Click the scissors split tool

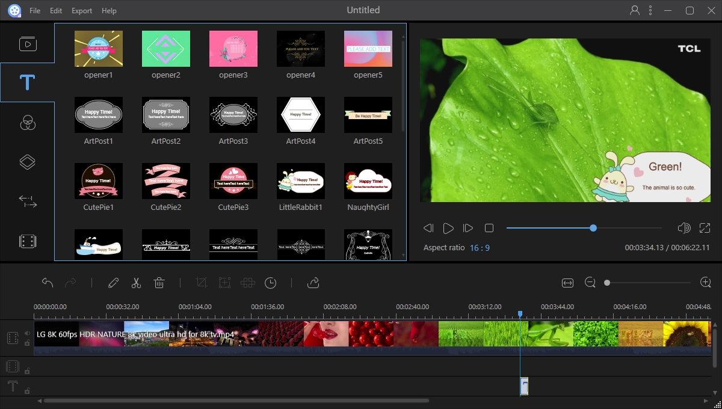point(136,283)
